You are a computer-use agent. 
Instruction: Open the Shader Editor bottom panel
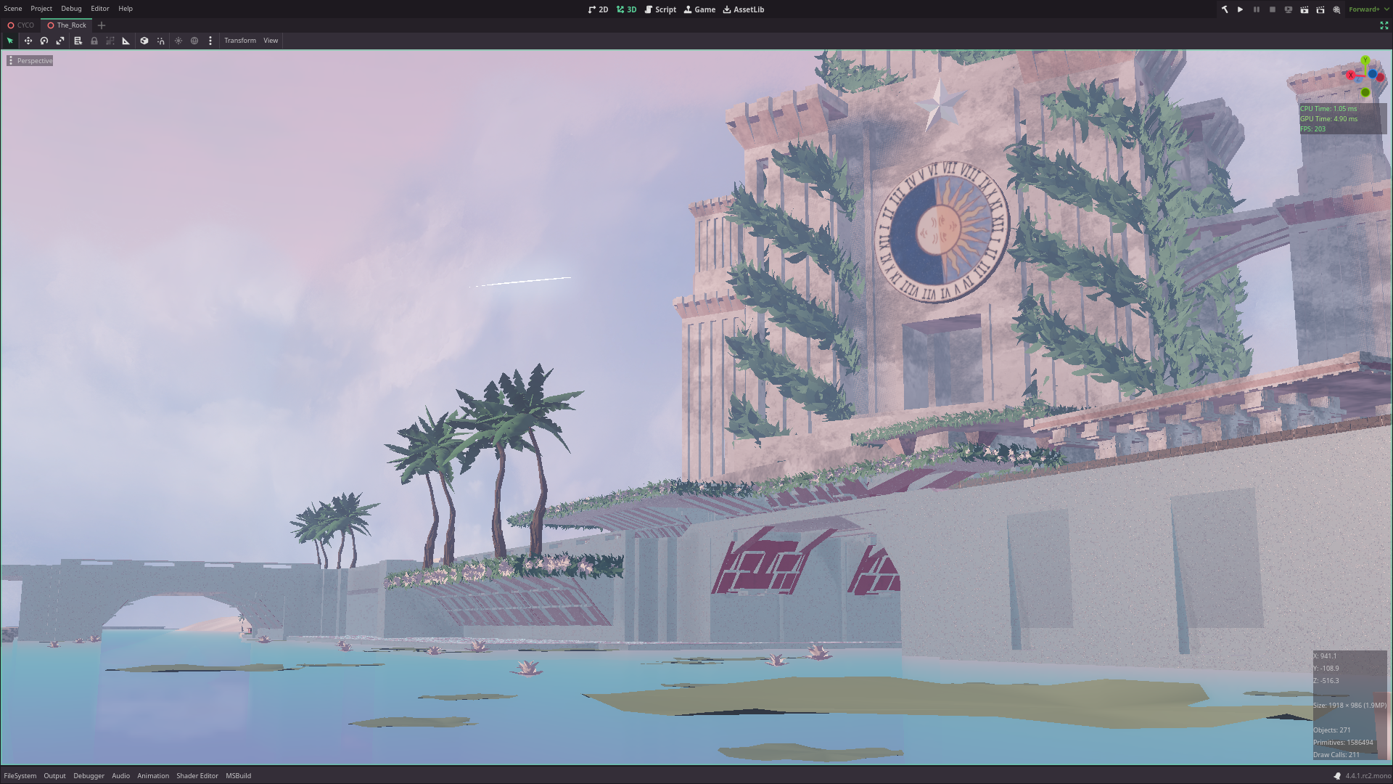tap(197, 775)
